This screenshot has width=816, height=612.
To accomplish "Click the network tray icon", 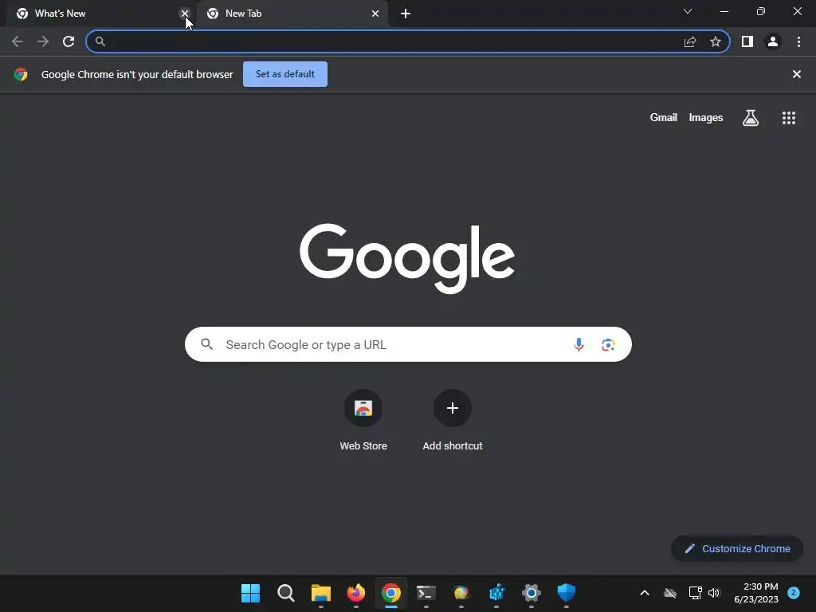I will 695,593.
